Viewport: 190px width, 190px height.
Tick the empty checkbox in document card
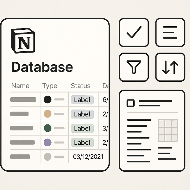pyautogui.click(x=130, y=103)
